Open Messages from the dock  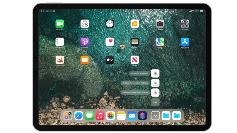click(x=89, y=116)
